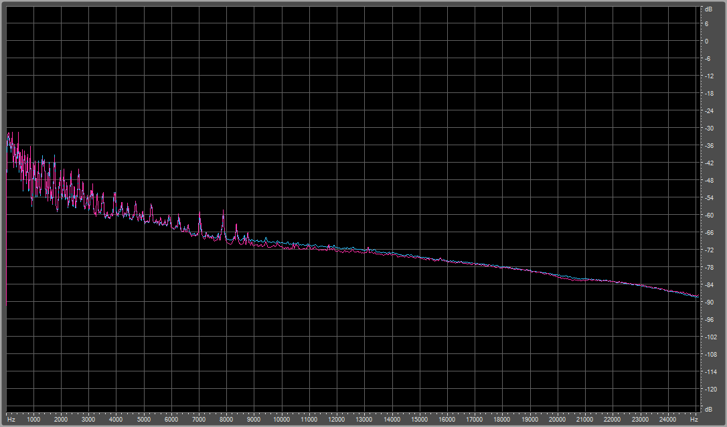The width and height of the screenshot is (727, 427).
Task: Click the 24000 Hz frequency axis label
Action: coord(668,419)
